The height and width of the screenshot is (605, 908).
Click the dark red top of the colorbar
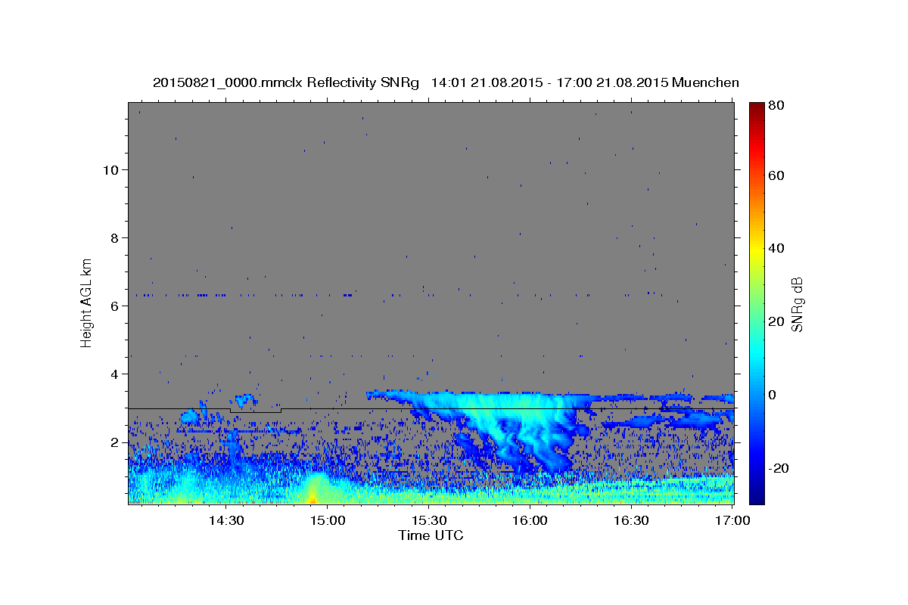click(x=757, y=110)
